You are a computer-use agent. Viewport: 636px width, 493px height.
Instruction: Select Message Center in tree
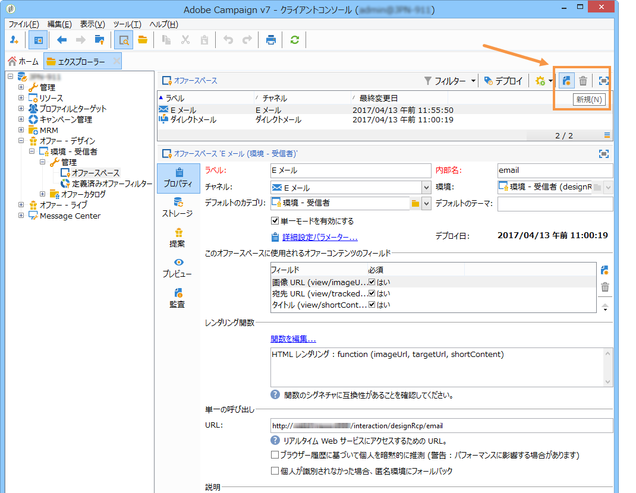tap(70, 216)
